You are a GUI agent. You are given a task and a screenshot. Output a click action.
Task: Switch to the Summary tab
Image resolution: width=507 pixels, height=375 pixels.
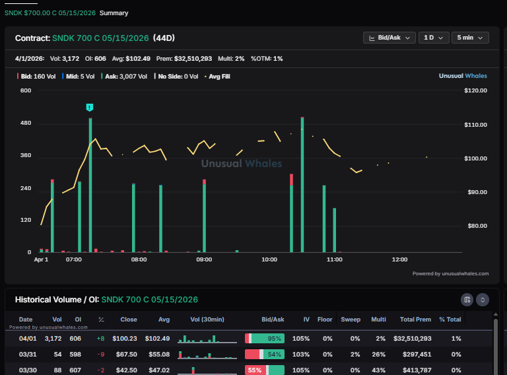[114, 13]
